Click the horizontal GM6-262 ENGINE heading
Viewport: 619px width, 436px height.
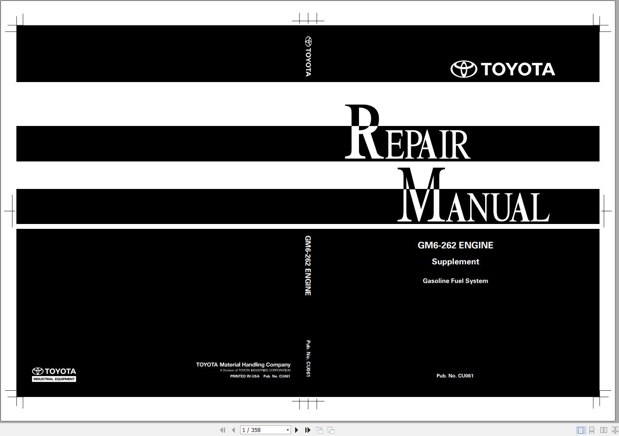455,245
